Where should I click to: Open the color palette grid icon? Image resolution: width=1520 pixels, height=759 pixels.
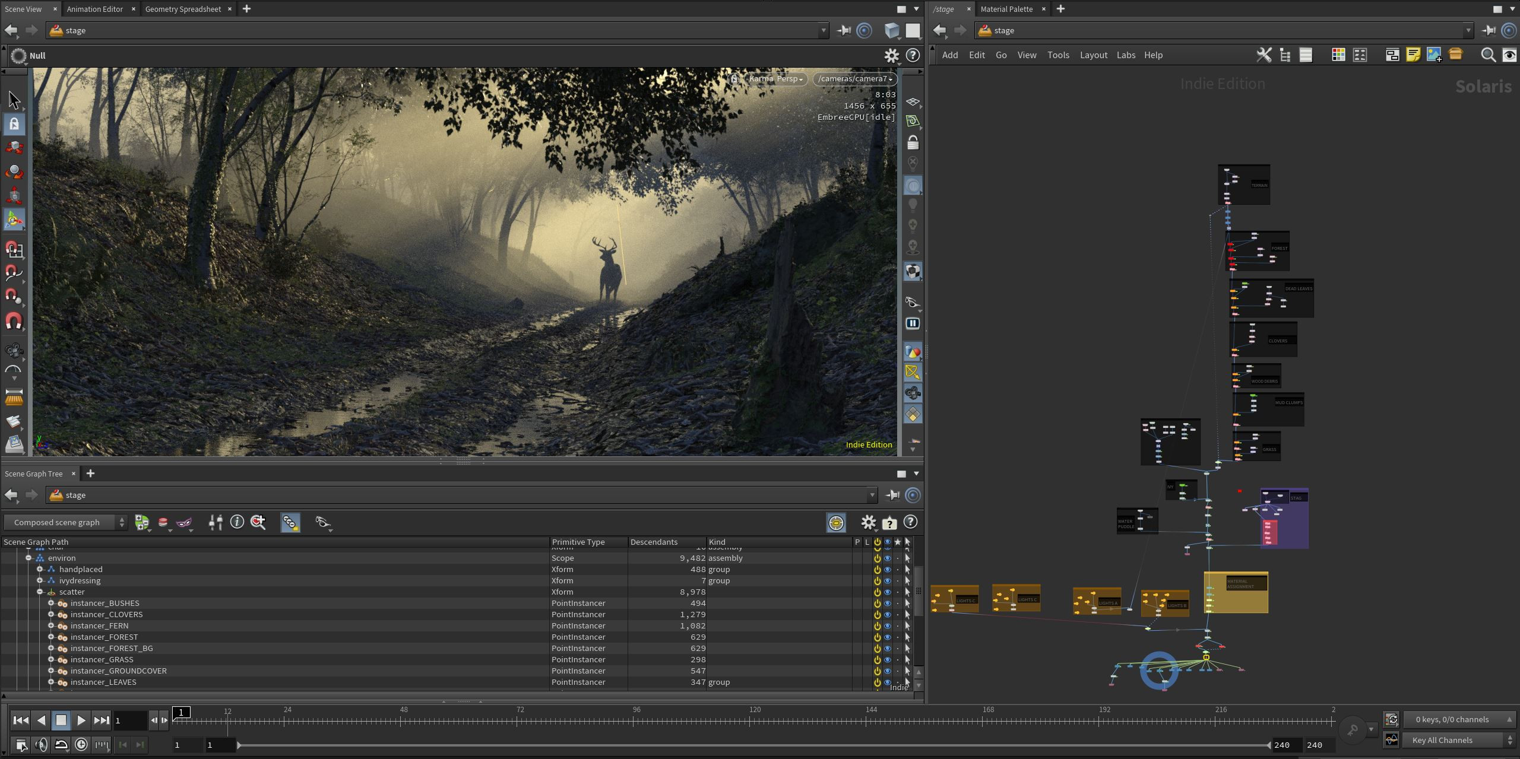[1338, 55]
